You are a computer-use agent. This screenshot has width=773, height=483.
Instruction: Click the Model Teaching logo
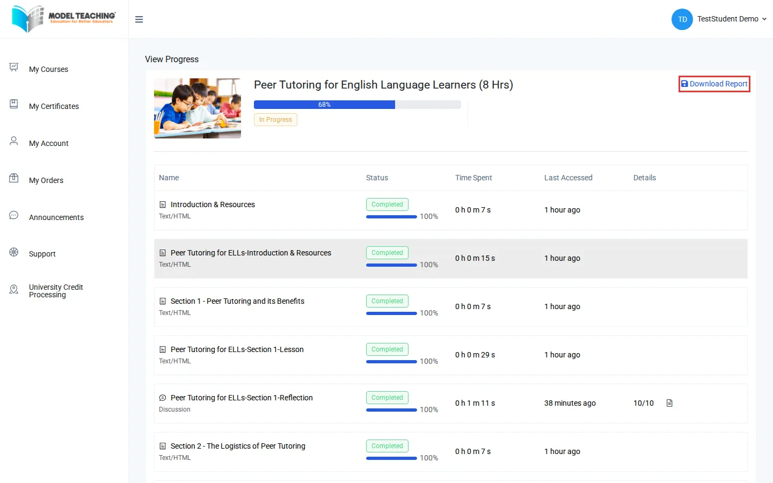coord(63,19)
